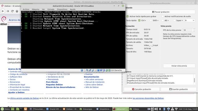Reload the Debian page in Firefox
This screenshot has width=198, height=111.
pos(12,11)
